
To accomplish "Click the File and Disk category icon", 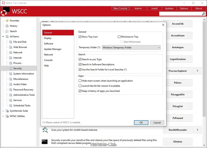I will tap(11, 42).
